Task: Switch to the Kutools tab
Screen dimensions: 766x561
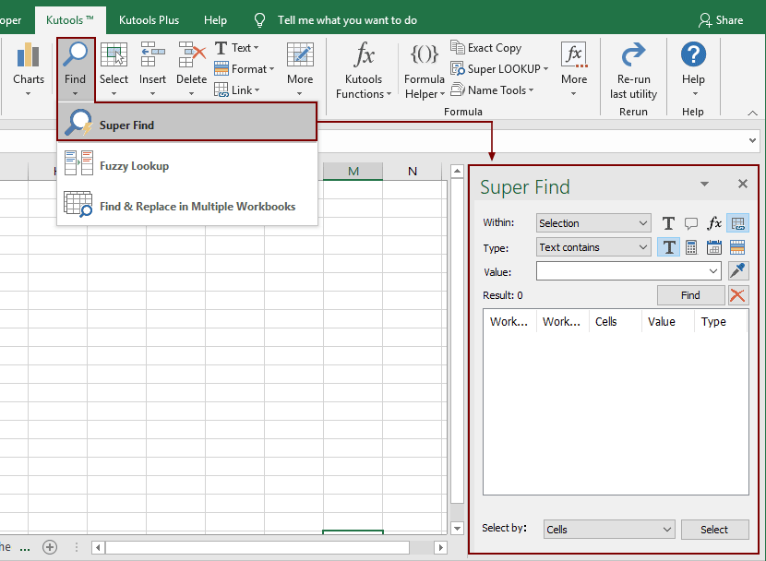Action: coord(70,20)
